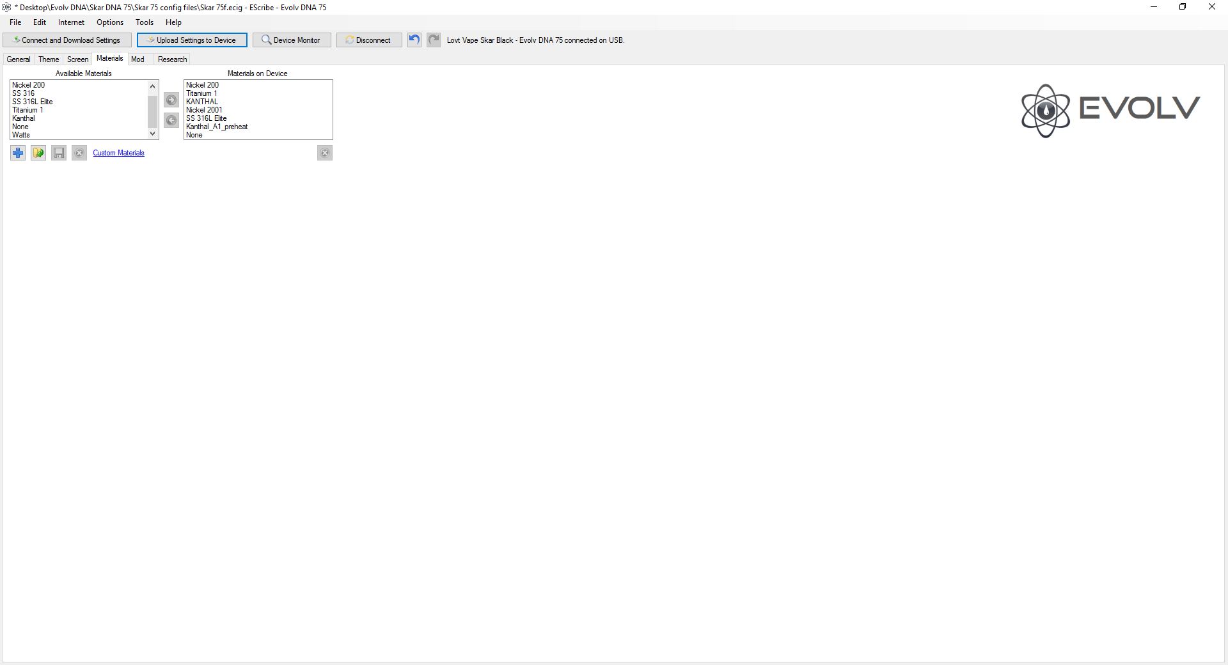Screen dimensions: 1228x665
Task: Click up arrow of Available Materials scrollbar
Action: (152, 86)
